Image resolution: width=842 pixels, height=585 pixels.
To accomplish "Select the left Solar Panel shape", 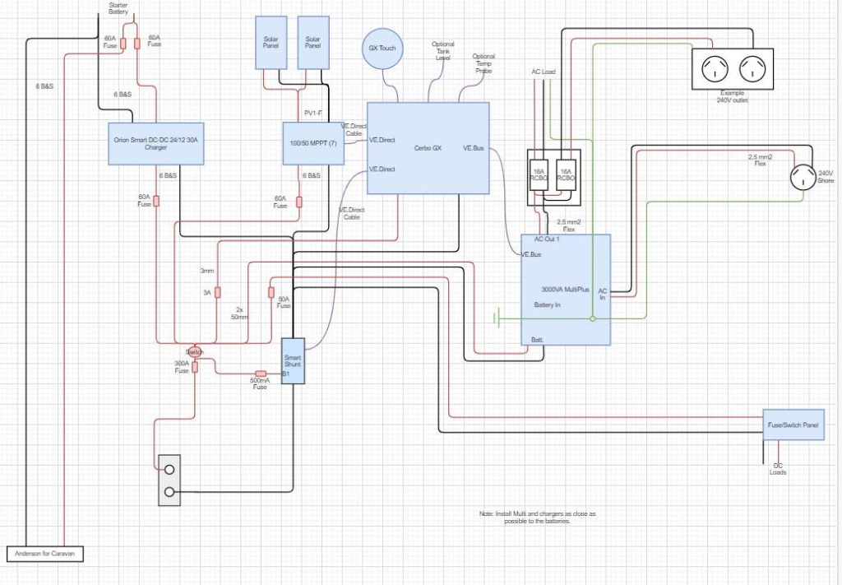I will click(x=271, y=43).
